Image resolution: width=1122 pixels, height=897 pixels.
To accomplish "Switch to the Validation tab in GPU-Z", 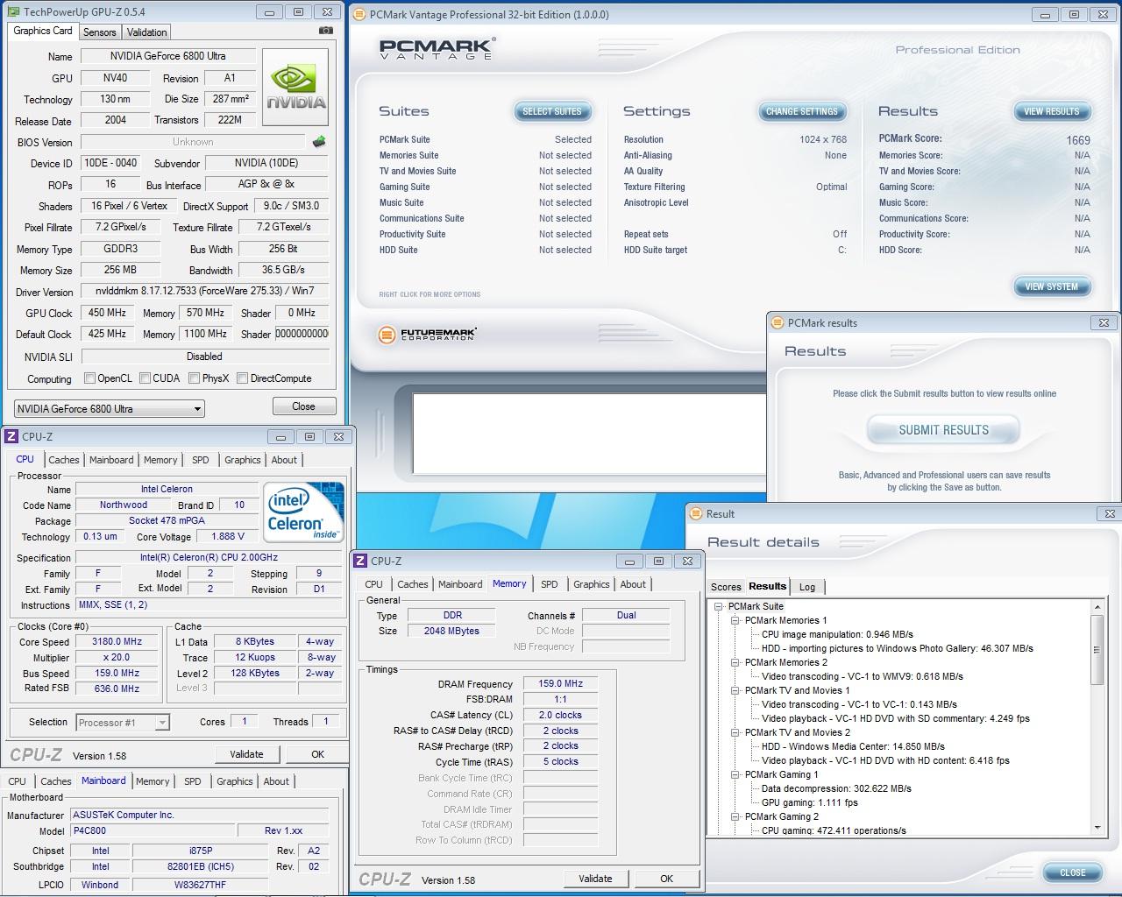I will point(146,32).
